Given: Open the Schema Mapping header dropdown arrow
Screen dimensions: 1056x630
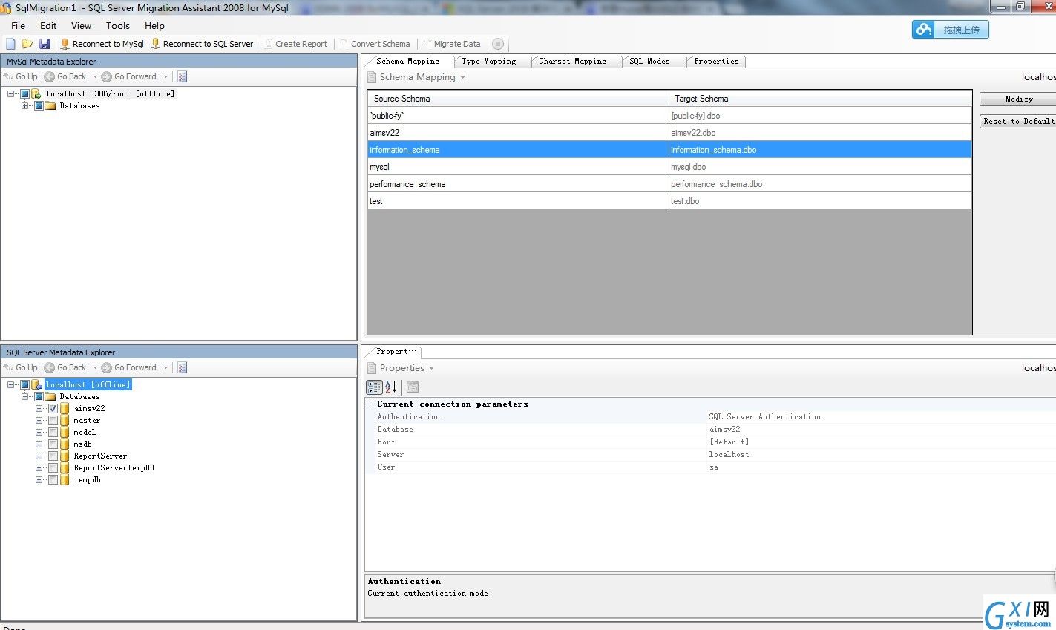Looking at the screenshot, I should click(x=462, y=77).
